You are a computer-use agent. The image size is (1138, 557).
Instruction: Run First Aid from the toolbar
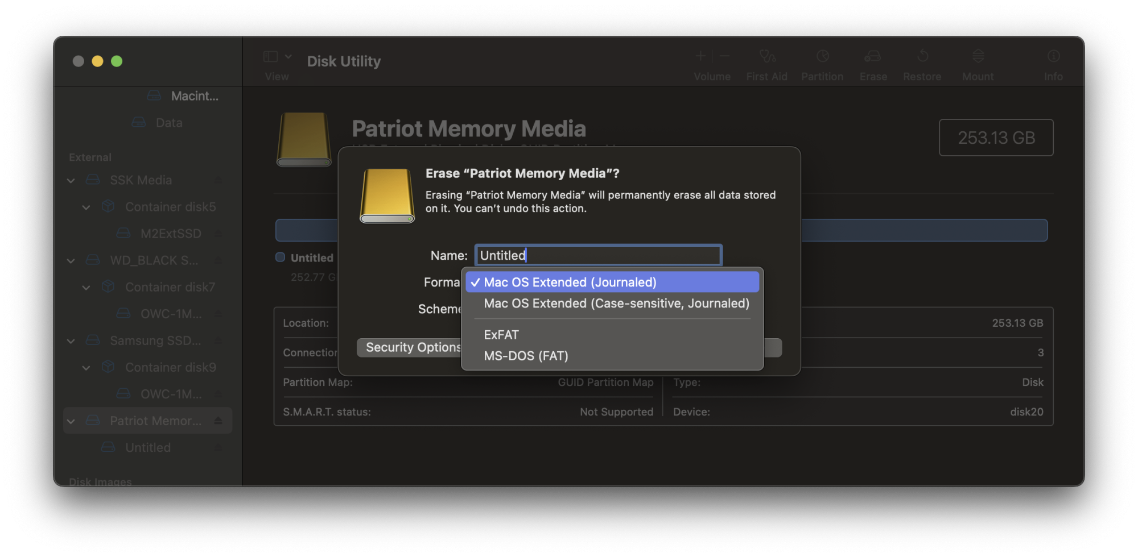pyautogui.click(x=767, y=56)
